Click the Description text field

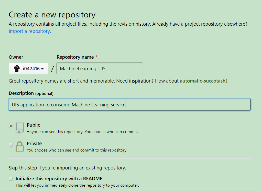coord(130,105)
